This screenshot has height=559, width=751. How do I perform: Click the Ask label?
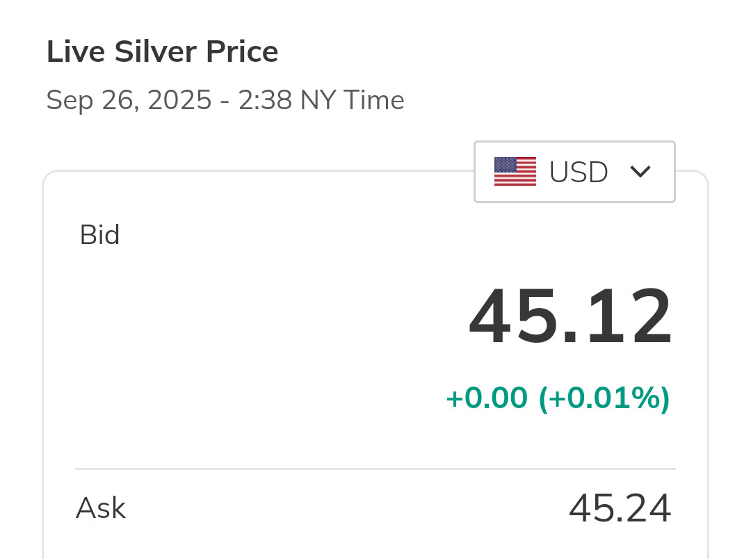point(101,508)
